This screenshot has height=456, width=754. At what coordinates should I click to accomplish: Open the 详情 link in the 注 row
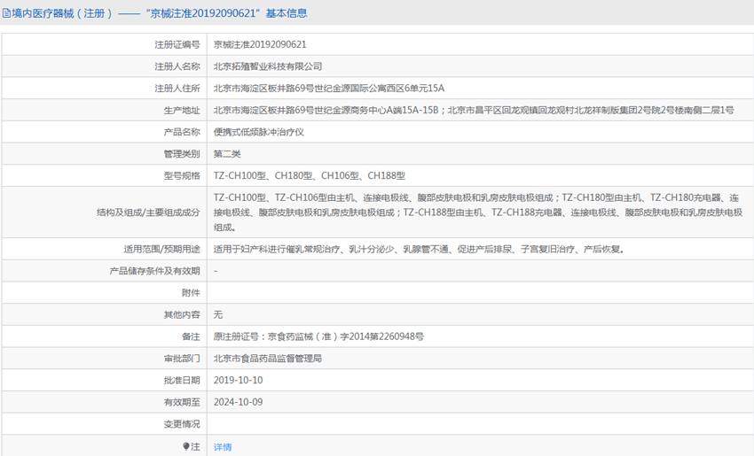[223, 447]
